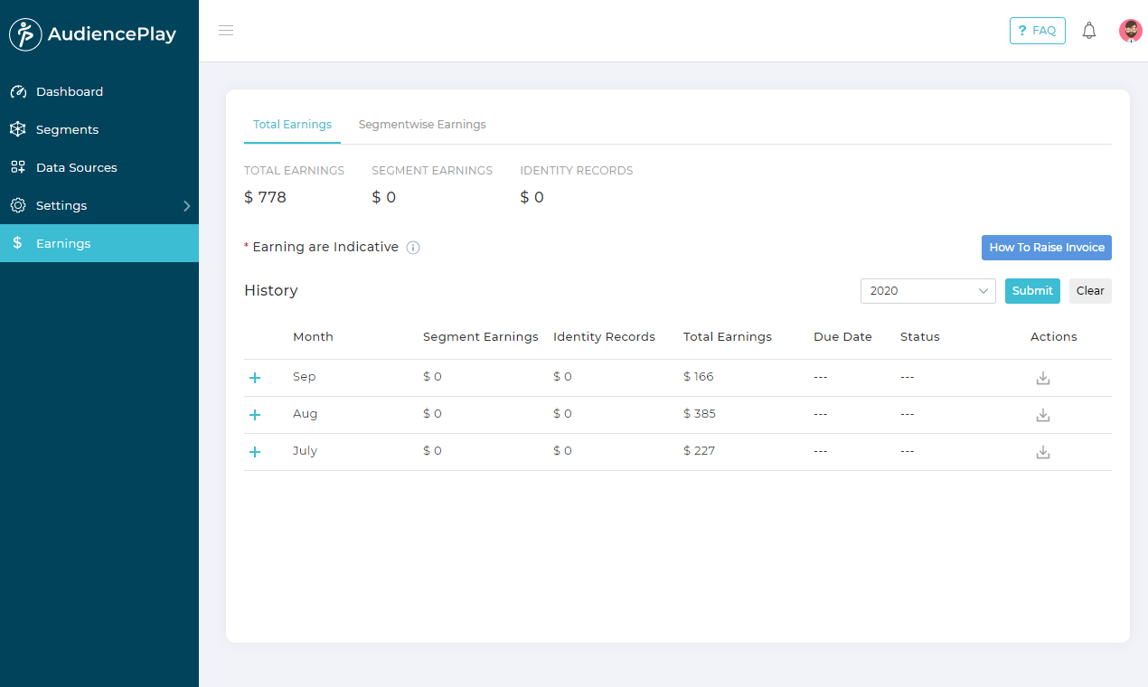1148x687 pixels.
Task: Click the Aug month cell
Action: [x=305, y=414]
